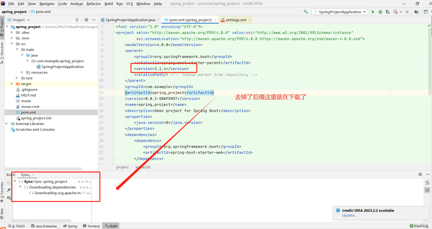The height and width of the screenshot is (229, 432).
Task: Close the pom.xml editor tab
Action: click(215, 20)
